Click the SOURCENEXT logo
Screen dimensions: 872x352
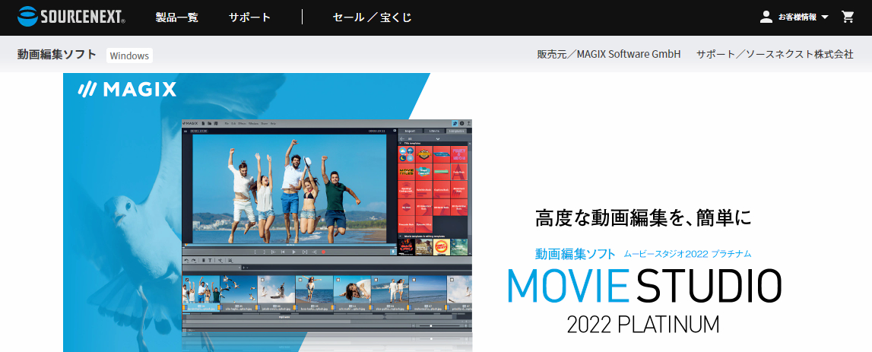(71, 17)
